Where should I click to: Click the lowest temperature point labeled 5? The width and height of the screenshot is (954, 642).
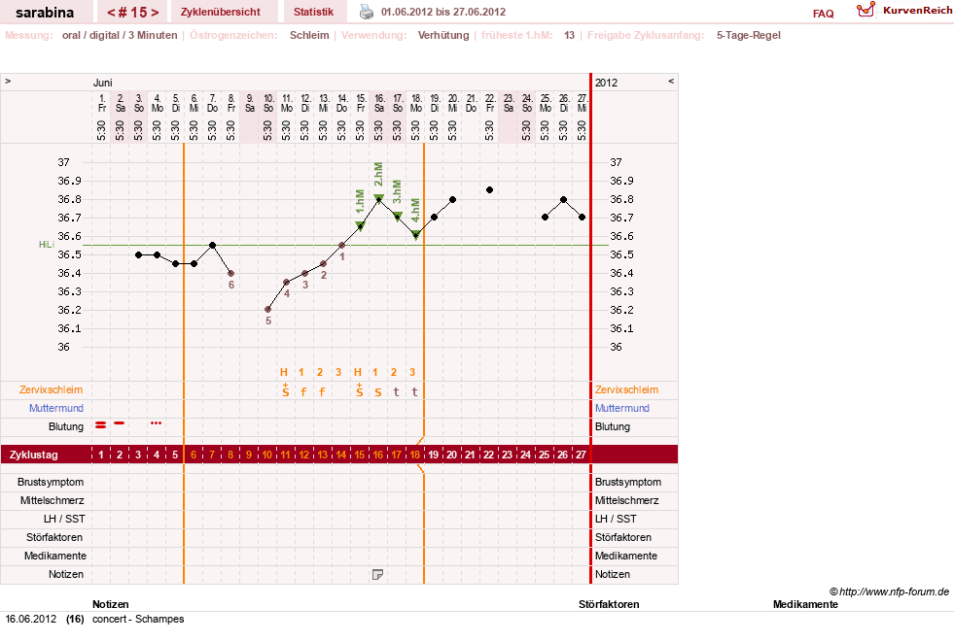point(267,309)
